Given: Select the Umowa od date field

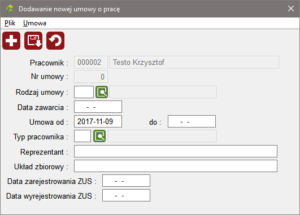Looking at the screenshot, I should (x=98, y=121).
